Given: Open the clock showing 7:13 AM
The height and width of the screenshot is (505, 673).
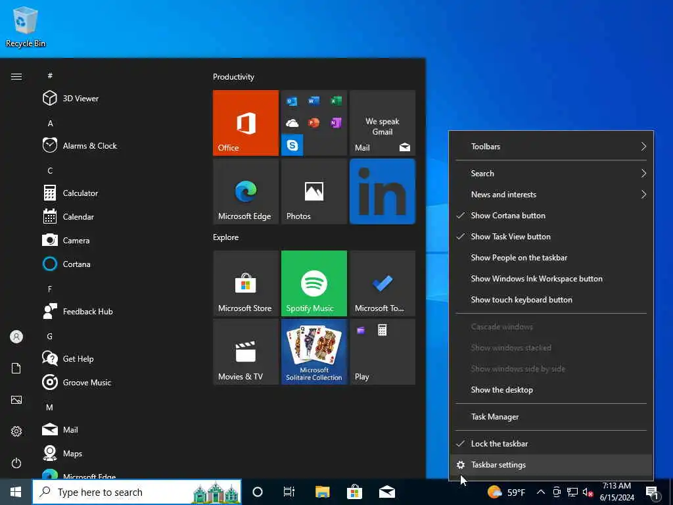Looking at the screenshot, I should [x=616, y=492].
